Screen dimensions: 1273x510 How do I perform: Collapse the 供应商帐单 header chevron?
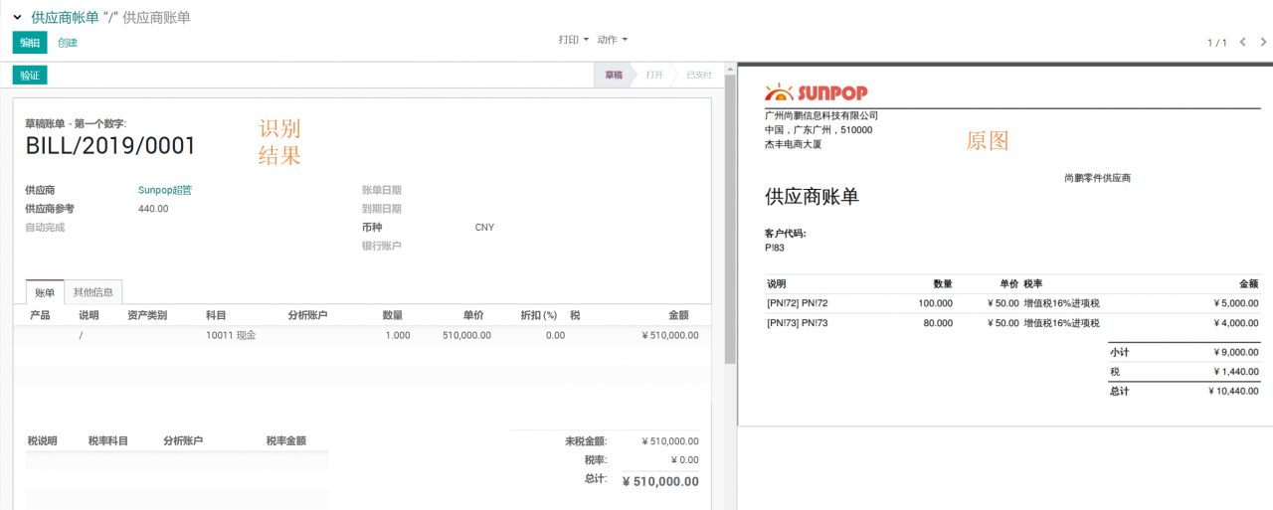[x=17, y=18]
